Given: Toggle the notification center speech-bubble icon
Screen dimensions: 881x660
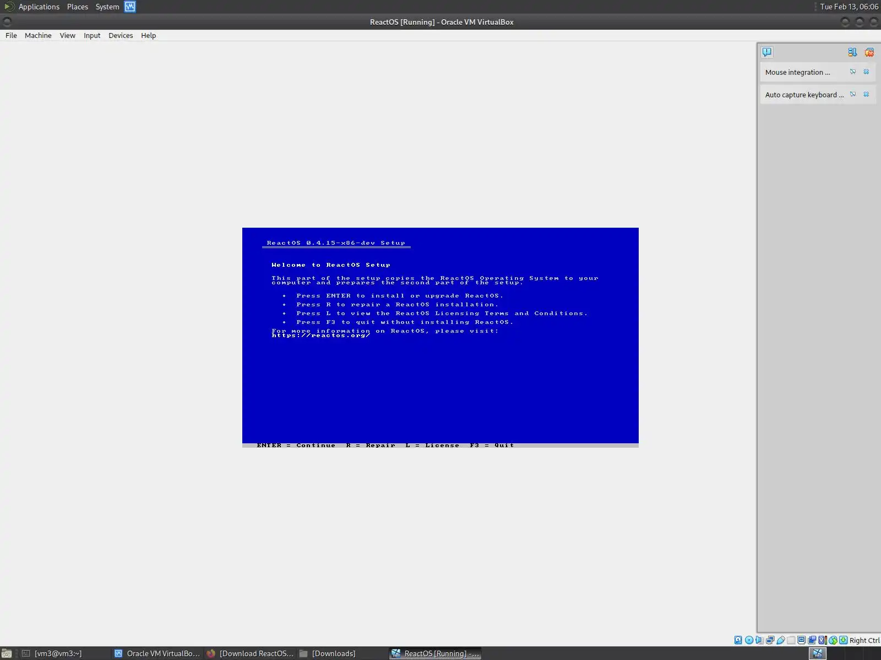Looking at the screenshot, I should [x=767, y=52].
